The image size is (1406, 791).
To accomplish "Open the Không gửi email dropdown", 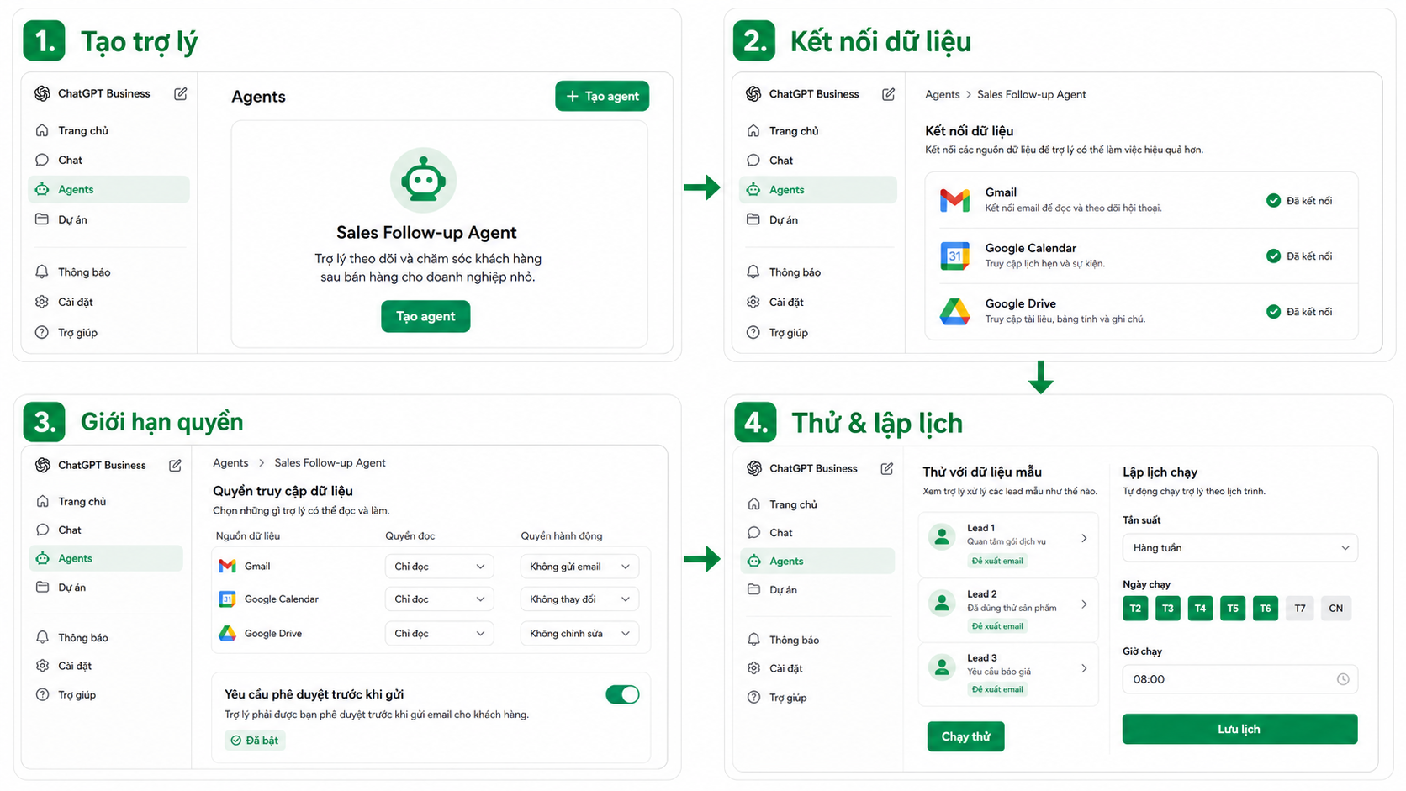I will tap(579, 567).
